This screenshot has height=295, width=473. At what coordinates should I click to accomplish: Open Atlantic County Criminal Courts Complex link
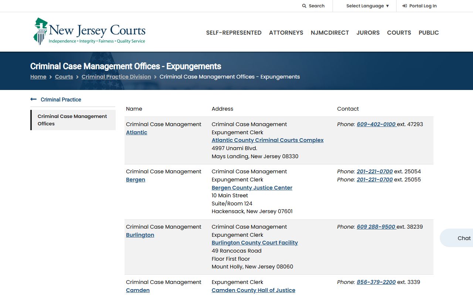coord(268,140)
